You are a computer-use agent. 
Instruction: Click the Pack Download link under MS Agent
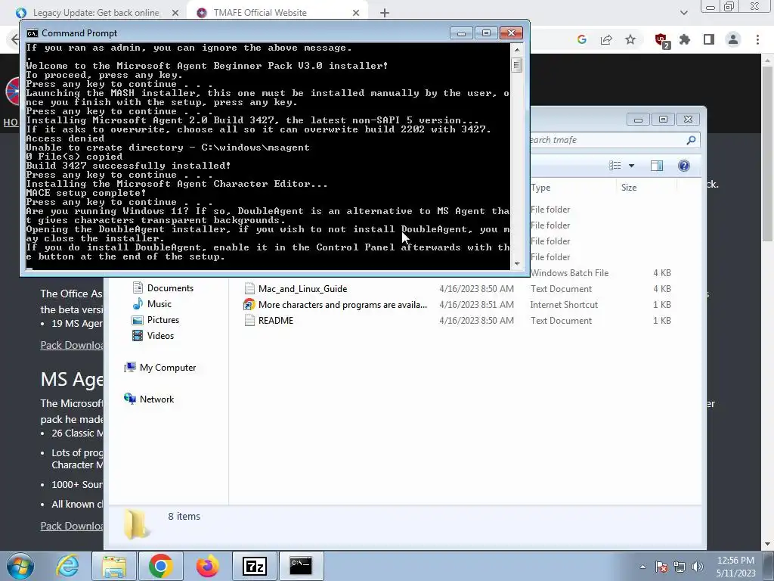72,527
